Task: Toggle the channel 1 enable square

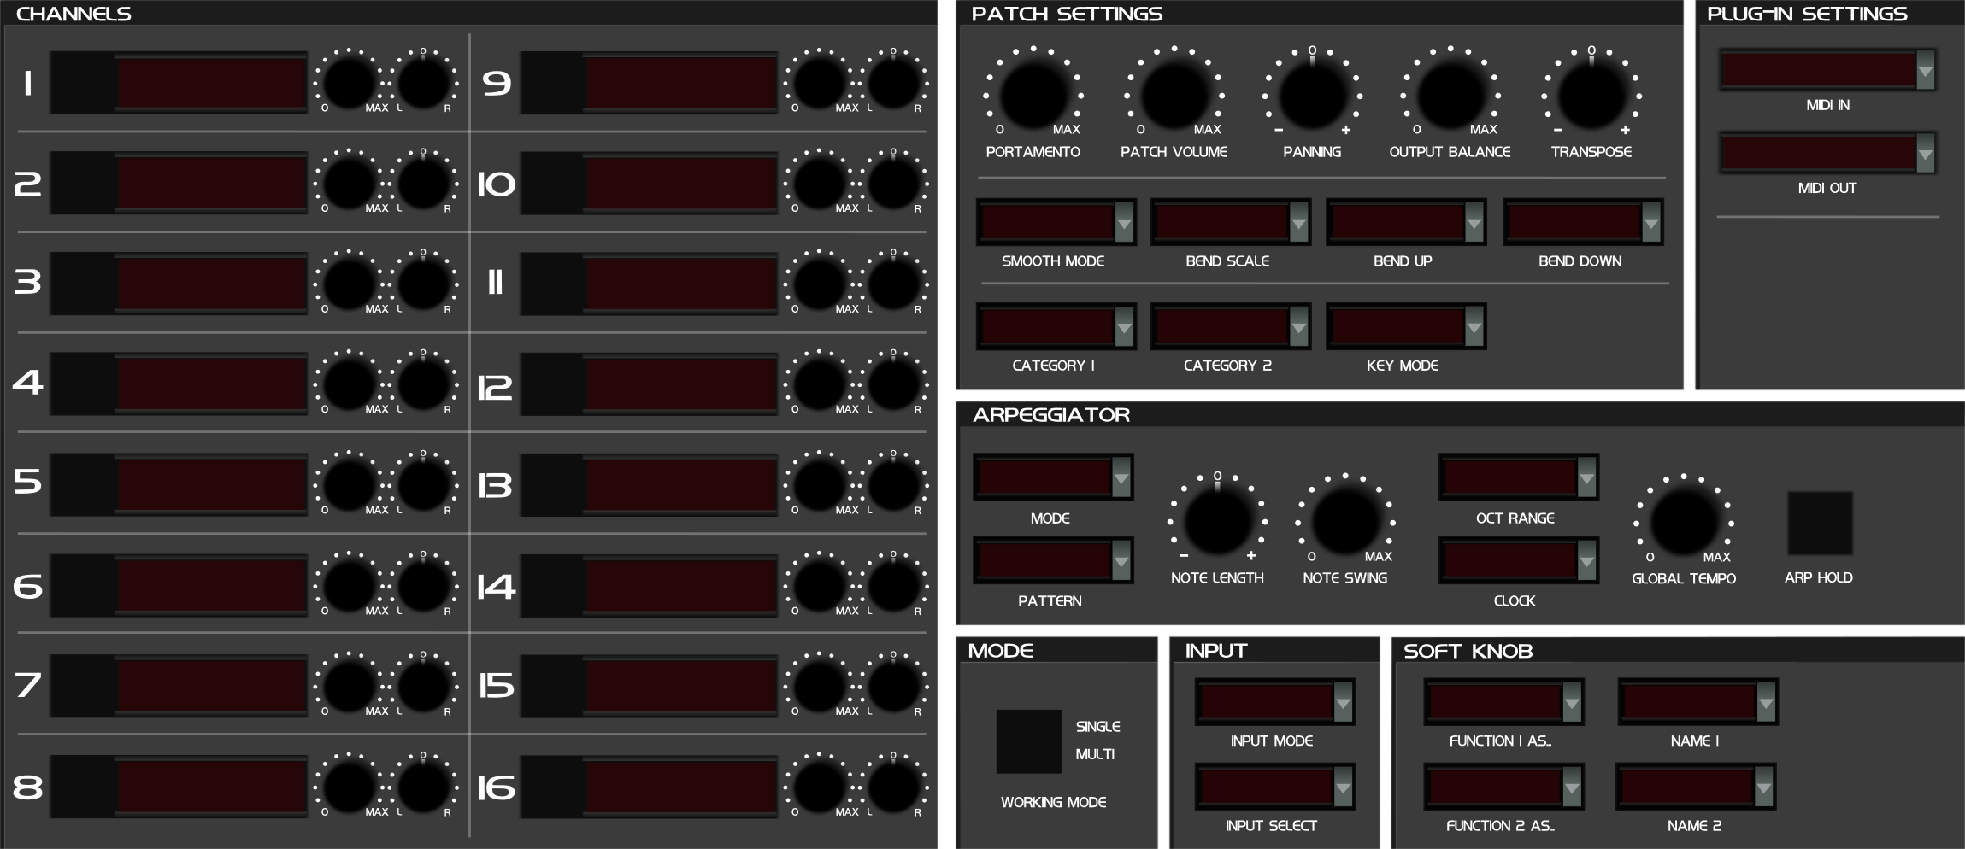Action: click(x=82, y=83)
